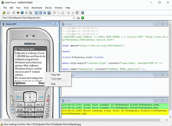Maximize the Traffic panel

coord(162,101)
